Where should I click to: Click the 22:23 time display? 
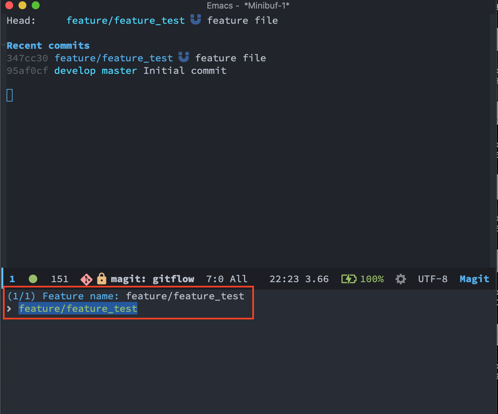coord(284,279)
